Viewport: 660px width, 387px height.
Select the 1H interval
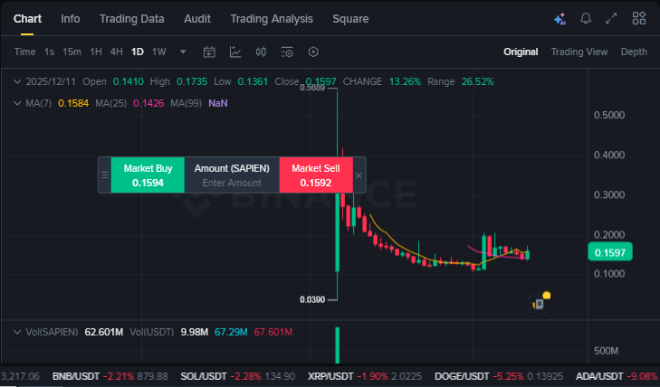click(96, 52)
